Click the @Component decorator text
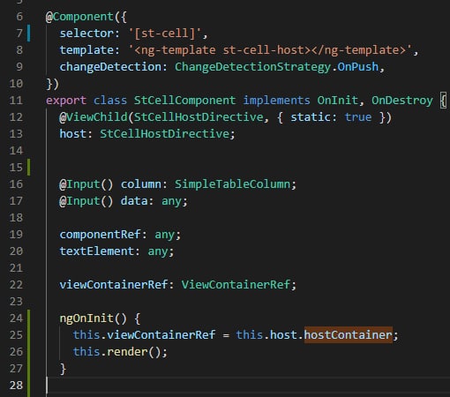 point(79,17)
